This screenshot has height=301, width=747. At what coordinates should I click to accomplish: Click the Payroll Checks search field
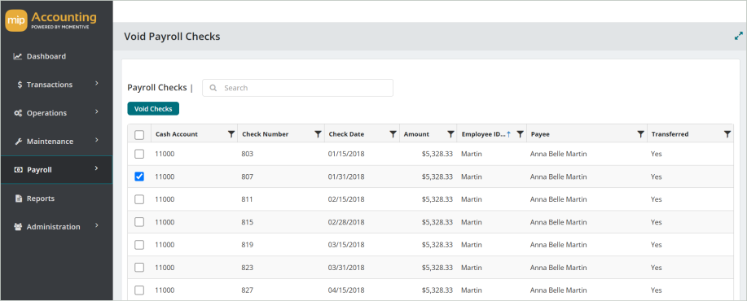pyautogui.click(x=298, y=88)
